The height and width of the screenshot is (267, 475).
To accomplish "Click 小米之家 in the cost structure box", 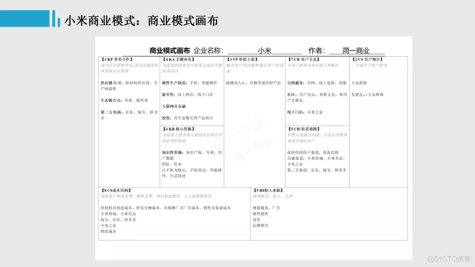I will click(109, 225).
